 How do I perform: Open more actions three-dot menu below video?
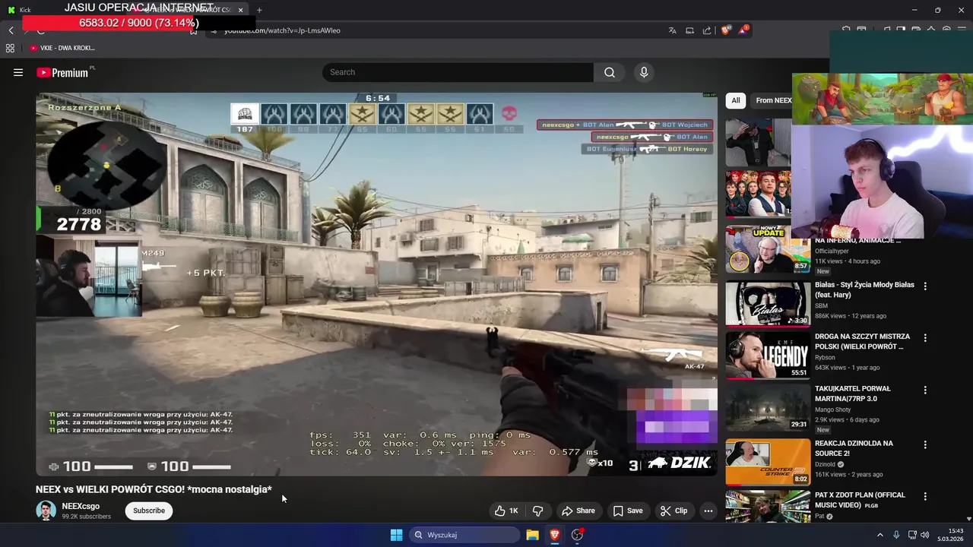point(708,511)
